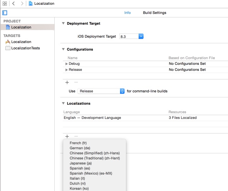
Task: Select Localization under PROJECT
Action: pos(27,27)
